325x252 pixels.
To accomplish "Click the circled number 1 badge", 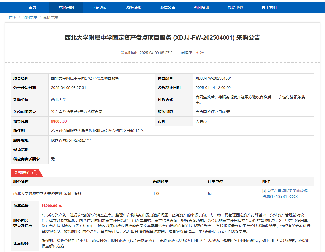I will (x=35, y=173).
